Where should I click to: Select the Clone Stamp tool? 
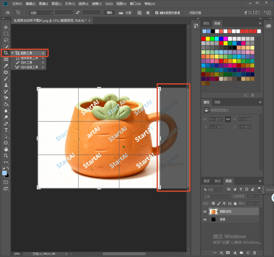[x=6, y=85]
